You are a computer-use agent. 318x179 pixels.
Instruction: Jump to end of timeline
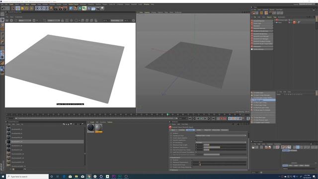pyautogui.click(x=213, y=118)
